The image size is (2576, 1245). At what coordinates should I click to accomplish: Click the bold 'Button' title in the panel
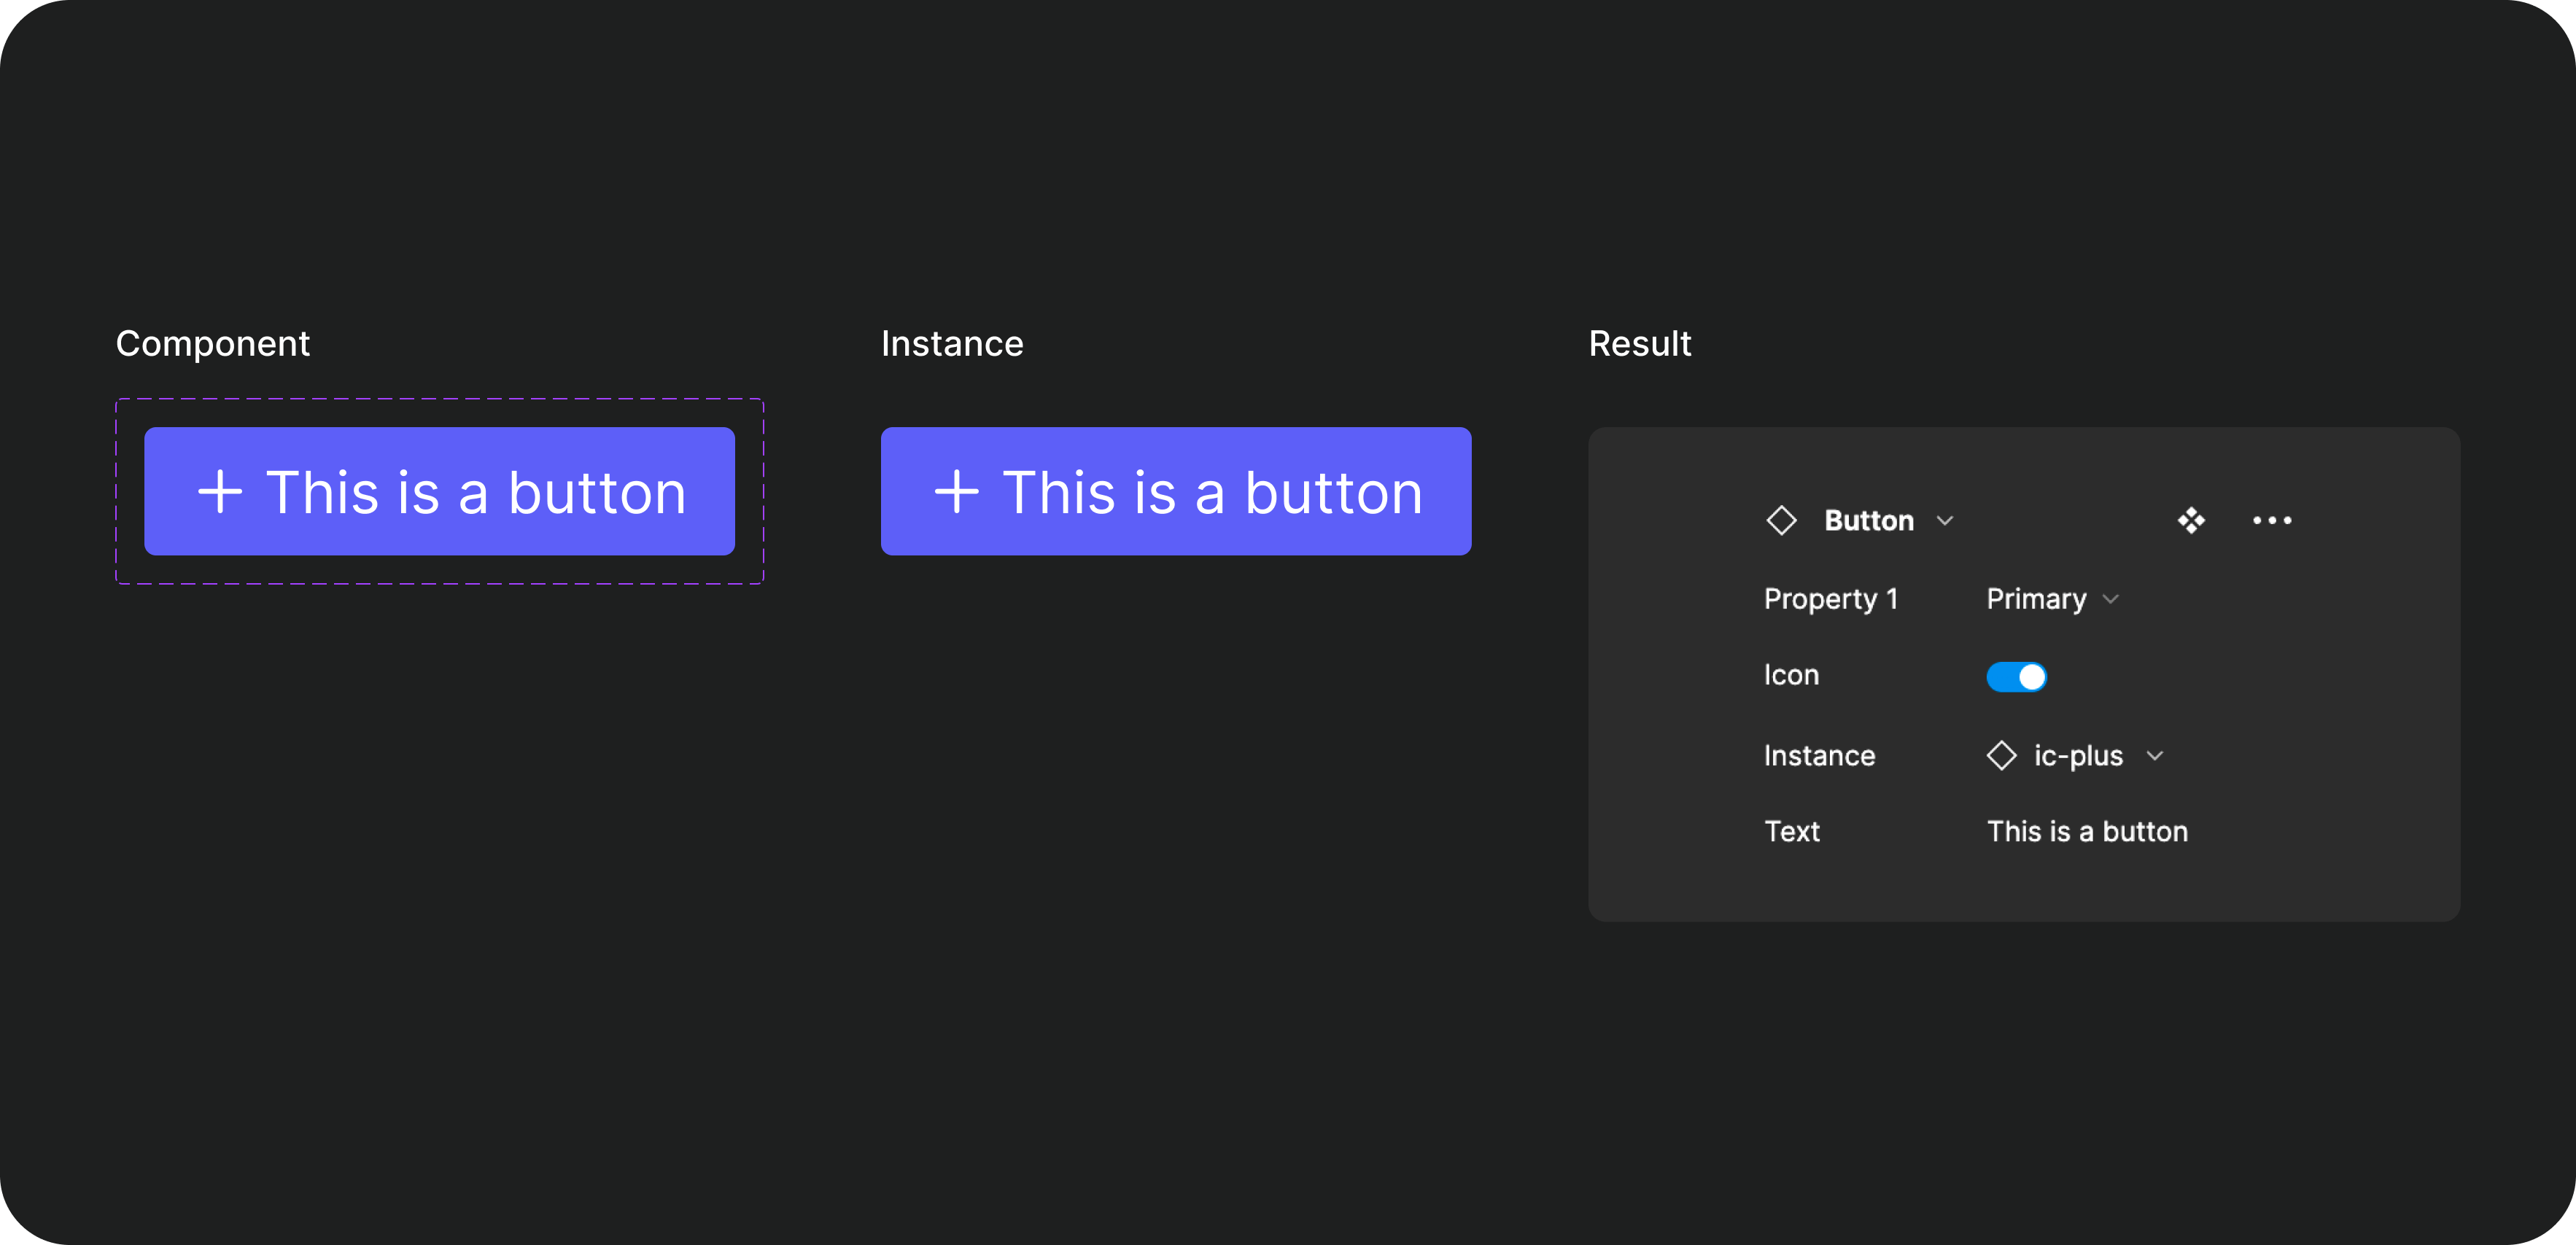click(1869, 520)
